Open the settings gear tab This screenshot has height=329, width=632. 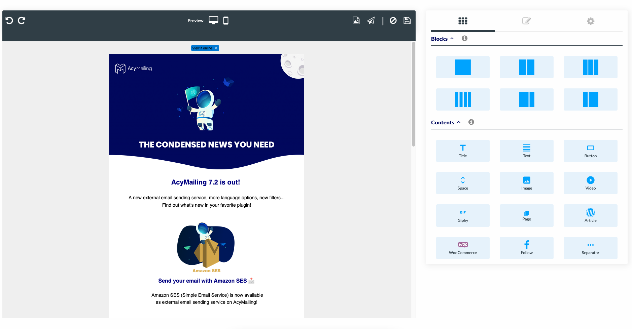tap(590, 21)
